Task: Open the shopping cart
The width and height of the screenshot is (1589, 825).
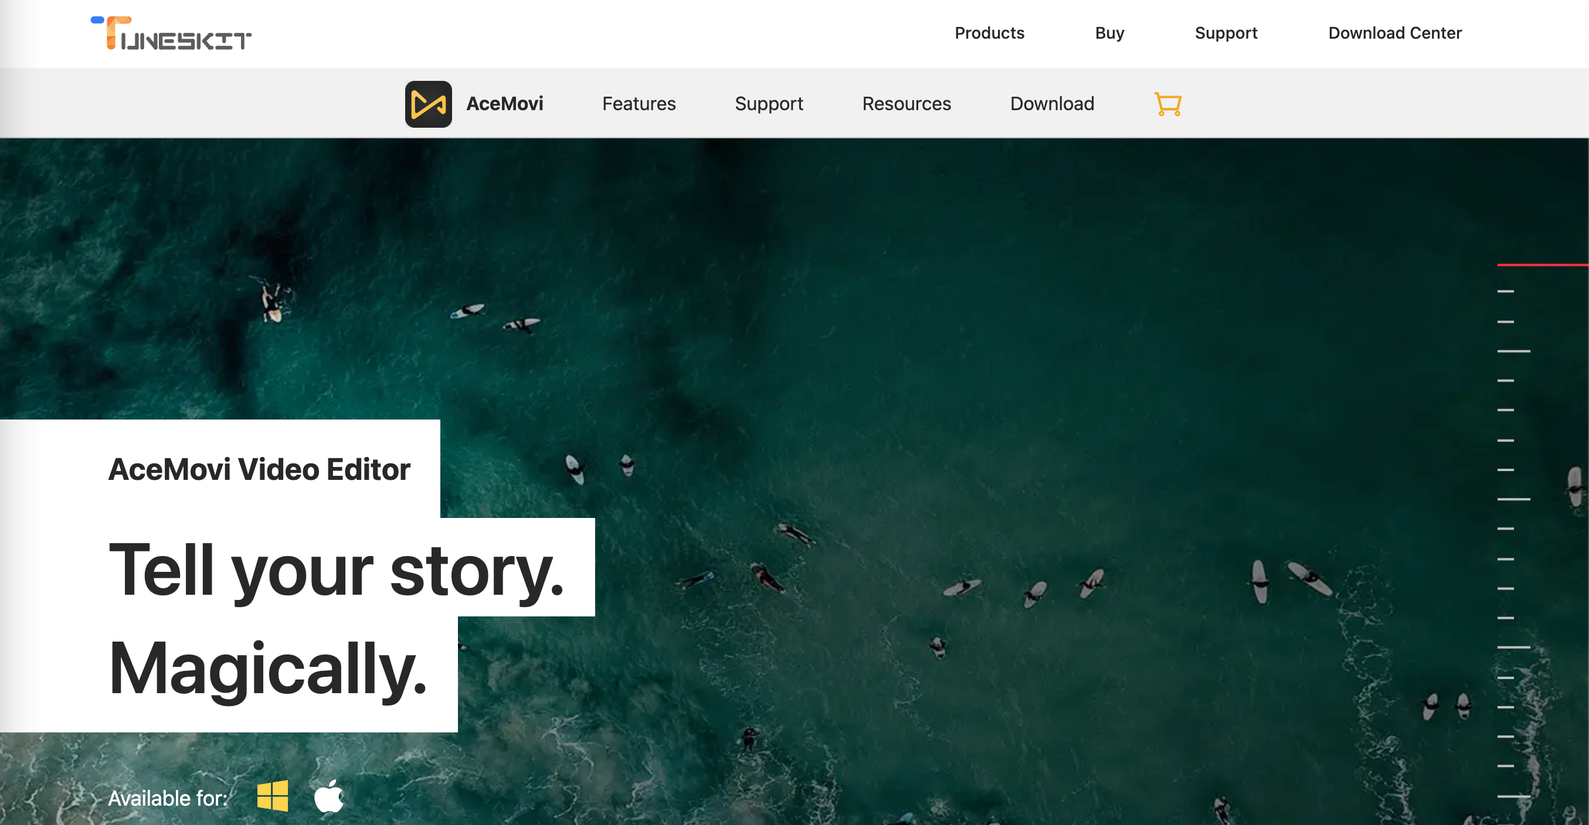Action: coord(1167,104)
